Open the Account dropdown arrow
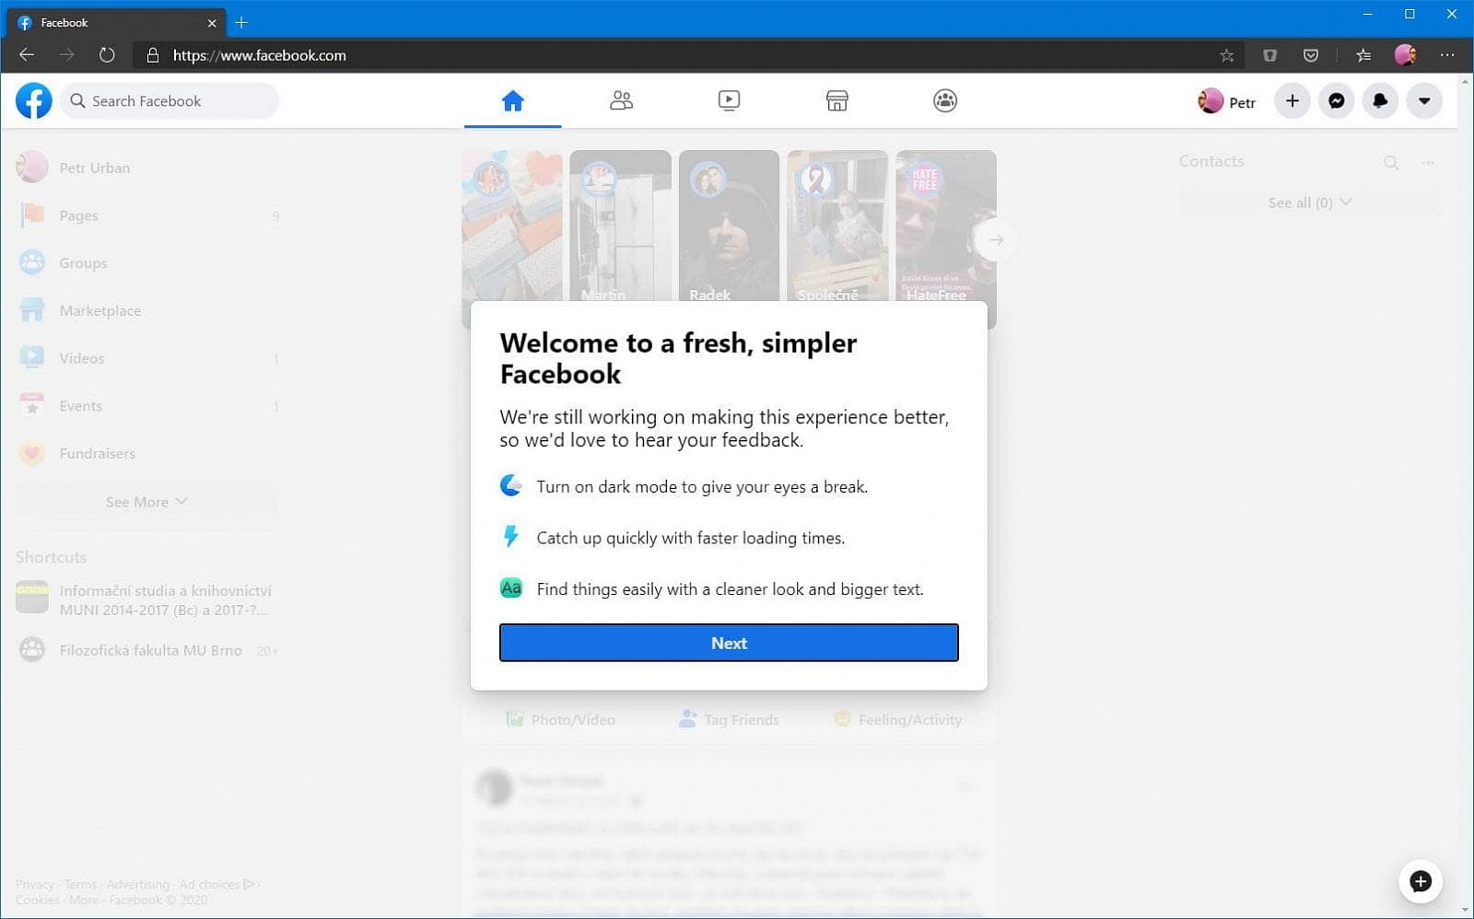This screenshot has width=1474, height=919. click(x=1424, y=101)
